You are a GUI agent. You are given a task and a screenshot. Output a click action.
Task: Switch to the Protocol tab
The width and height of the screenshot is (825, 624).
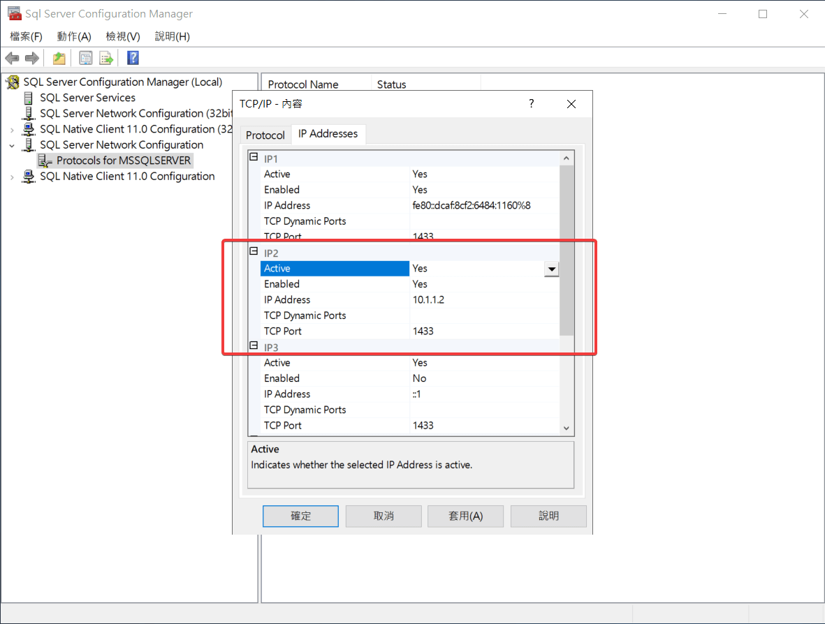[265, 135]
